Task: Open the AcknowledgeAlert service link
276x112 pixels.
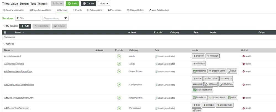Action: (x=12, y=56)
